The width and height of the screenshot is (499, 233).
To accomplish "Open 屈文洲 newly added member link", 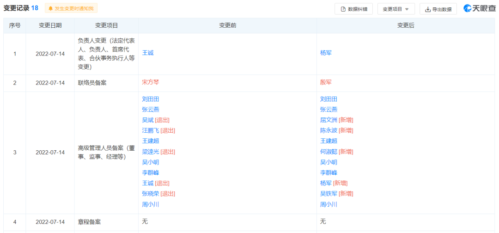I will [329, 120].
